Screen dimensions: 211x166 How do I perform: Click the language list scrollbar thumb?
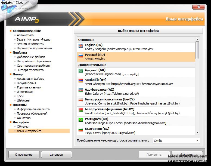tap(197, 50)
